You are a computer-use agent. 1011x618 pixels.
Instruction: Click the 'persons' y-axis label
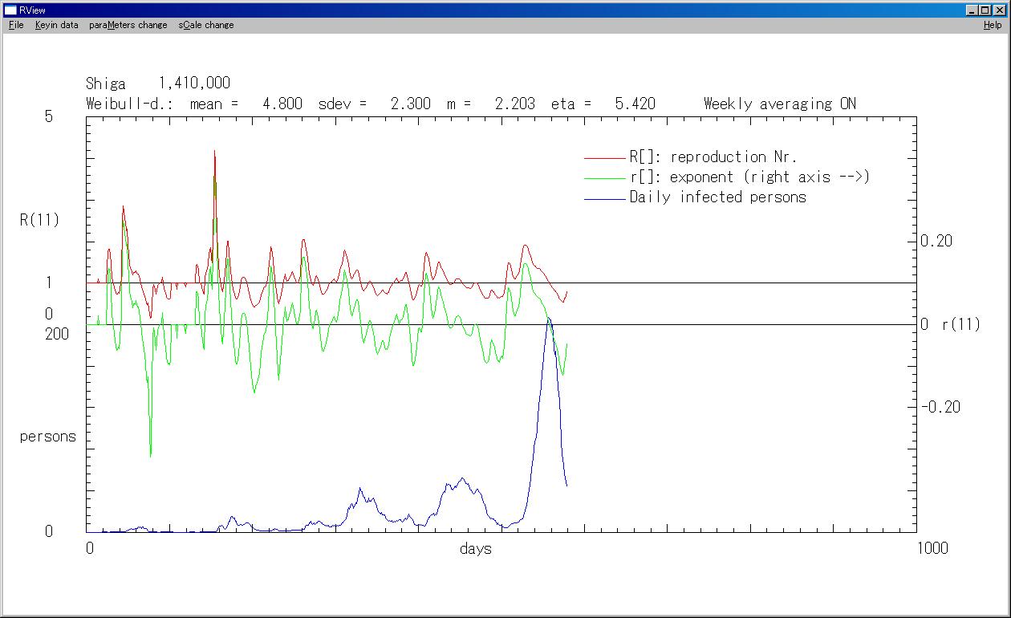[x=47, y=437]
